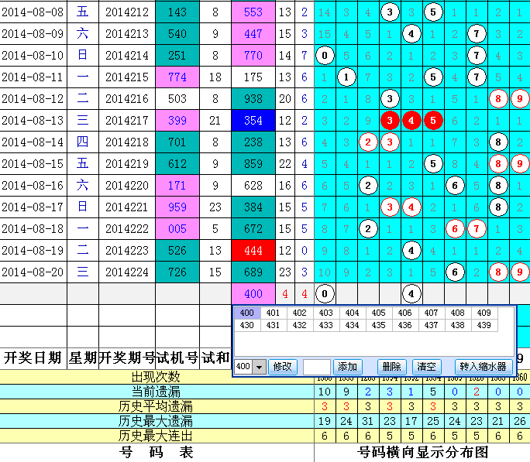
Task: Choose number 430 in the popup grid
Action: coord(246,326)
